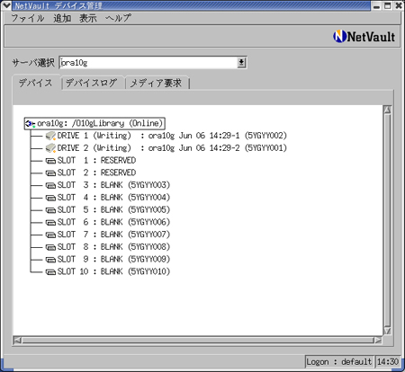
Task: Select DRIVE 2 (Writing) row text
Action: pyautogui.click(x=172, y=148)
